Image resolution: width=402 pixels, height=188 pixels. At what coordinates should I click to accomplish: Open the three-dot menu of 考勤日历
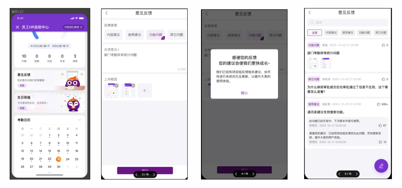coord(79,120)
